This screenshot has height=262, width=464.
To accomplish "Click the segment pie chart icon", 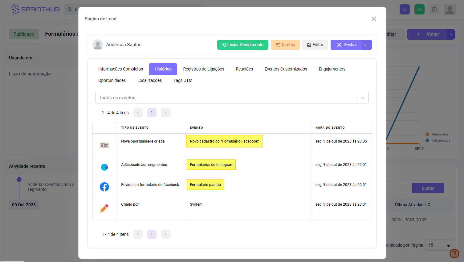I will (x=104, y=167).
